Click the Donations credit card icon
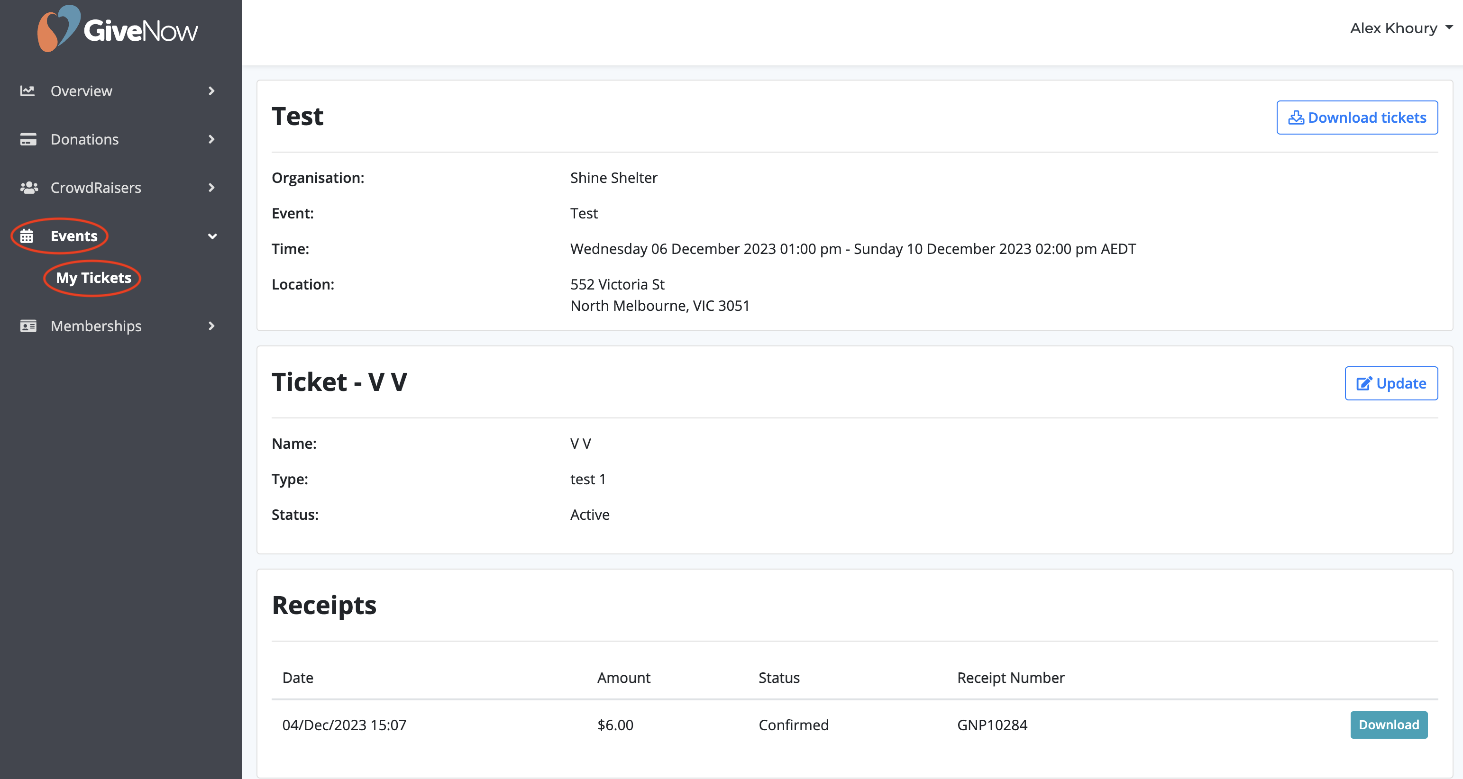 click(28, 139)
